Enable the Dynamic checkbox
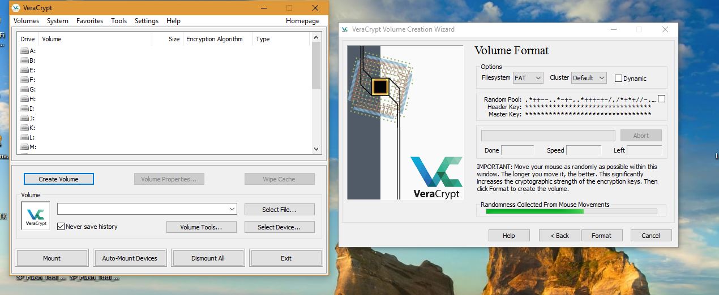Viewport: 719px width, 295px height. 618,79
